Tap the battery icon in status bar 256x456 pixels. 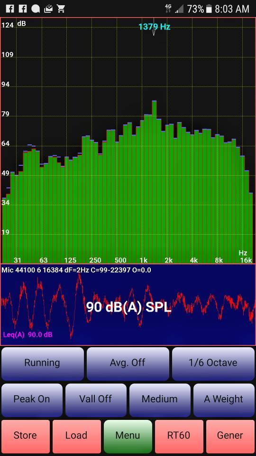[x=209, y=9]
